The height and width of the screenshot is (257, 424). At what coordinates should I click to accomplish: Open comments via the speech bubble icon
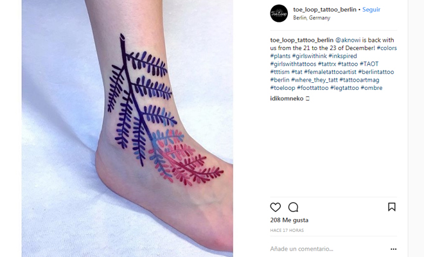coord(293,208)
